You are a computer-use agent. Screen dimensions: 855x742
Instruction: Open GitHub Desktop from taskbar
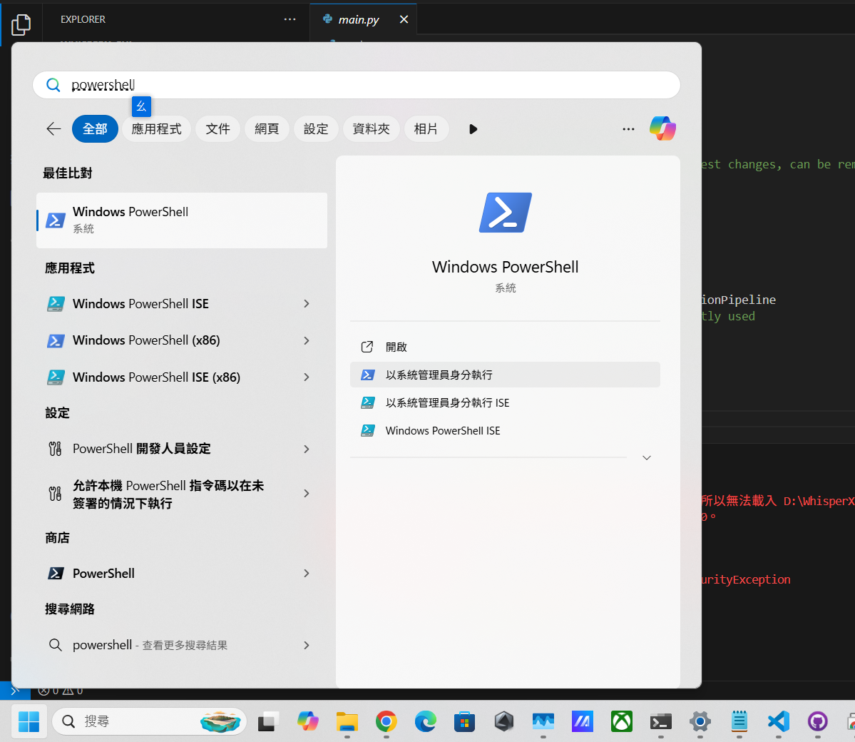[x=818, y=721]
